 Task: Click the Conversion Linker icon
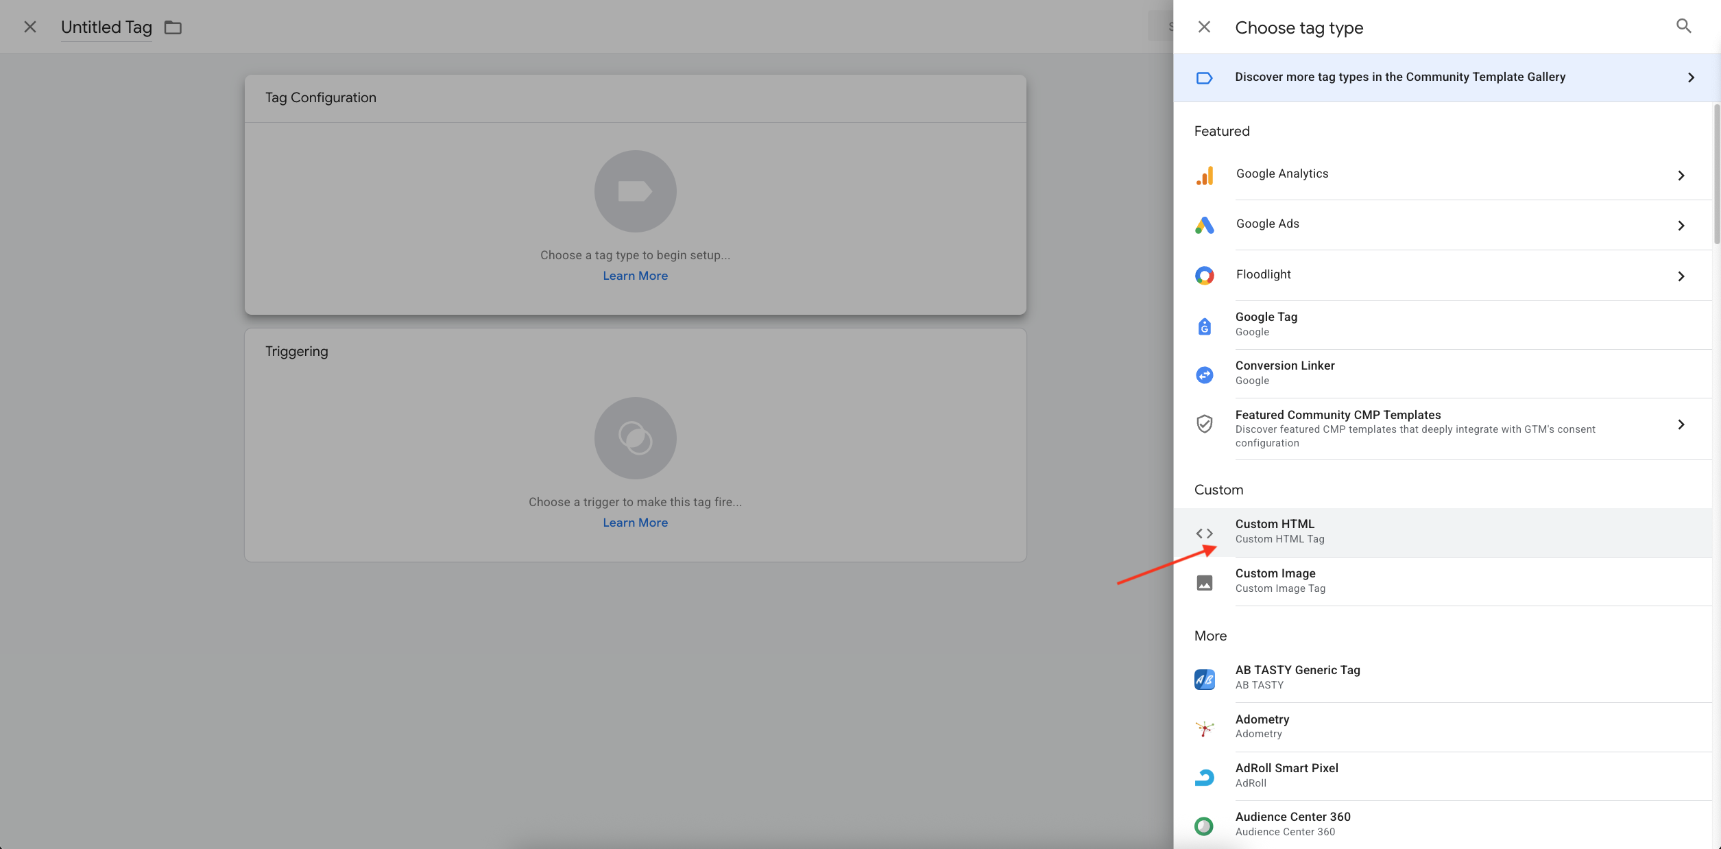click(1205, 375)
